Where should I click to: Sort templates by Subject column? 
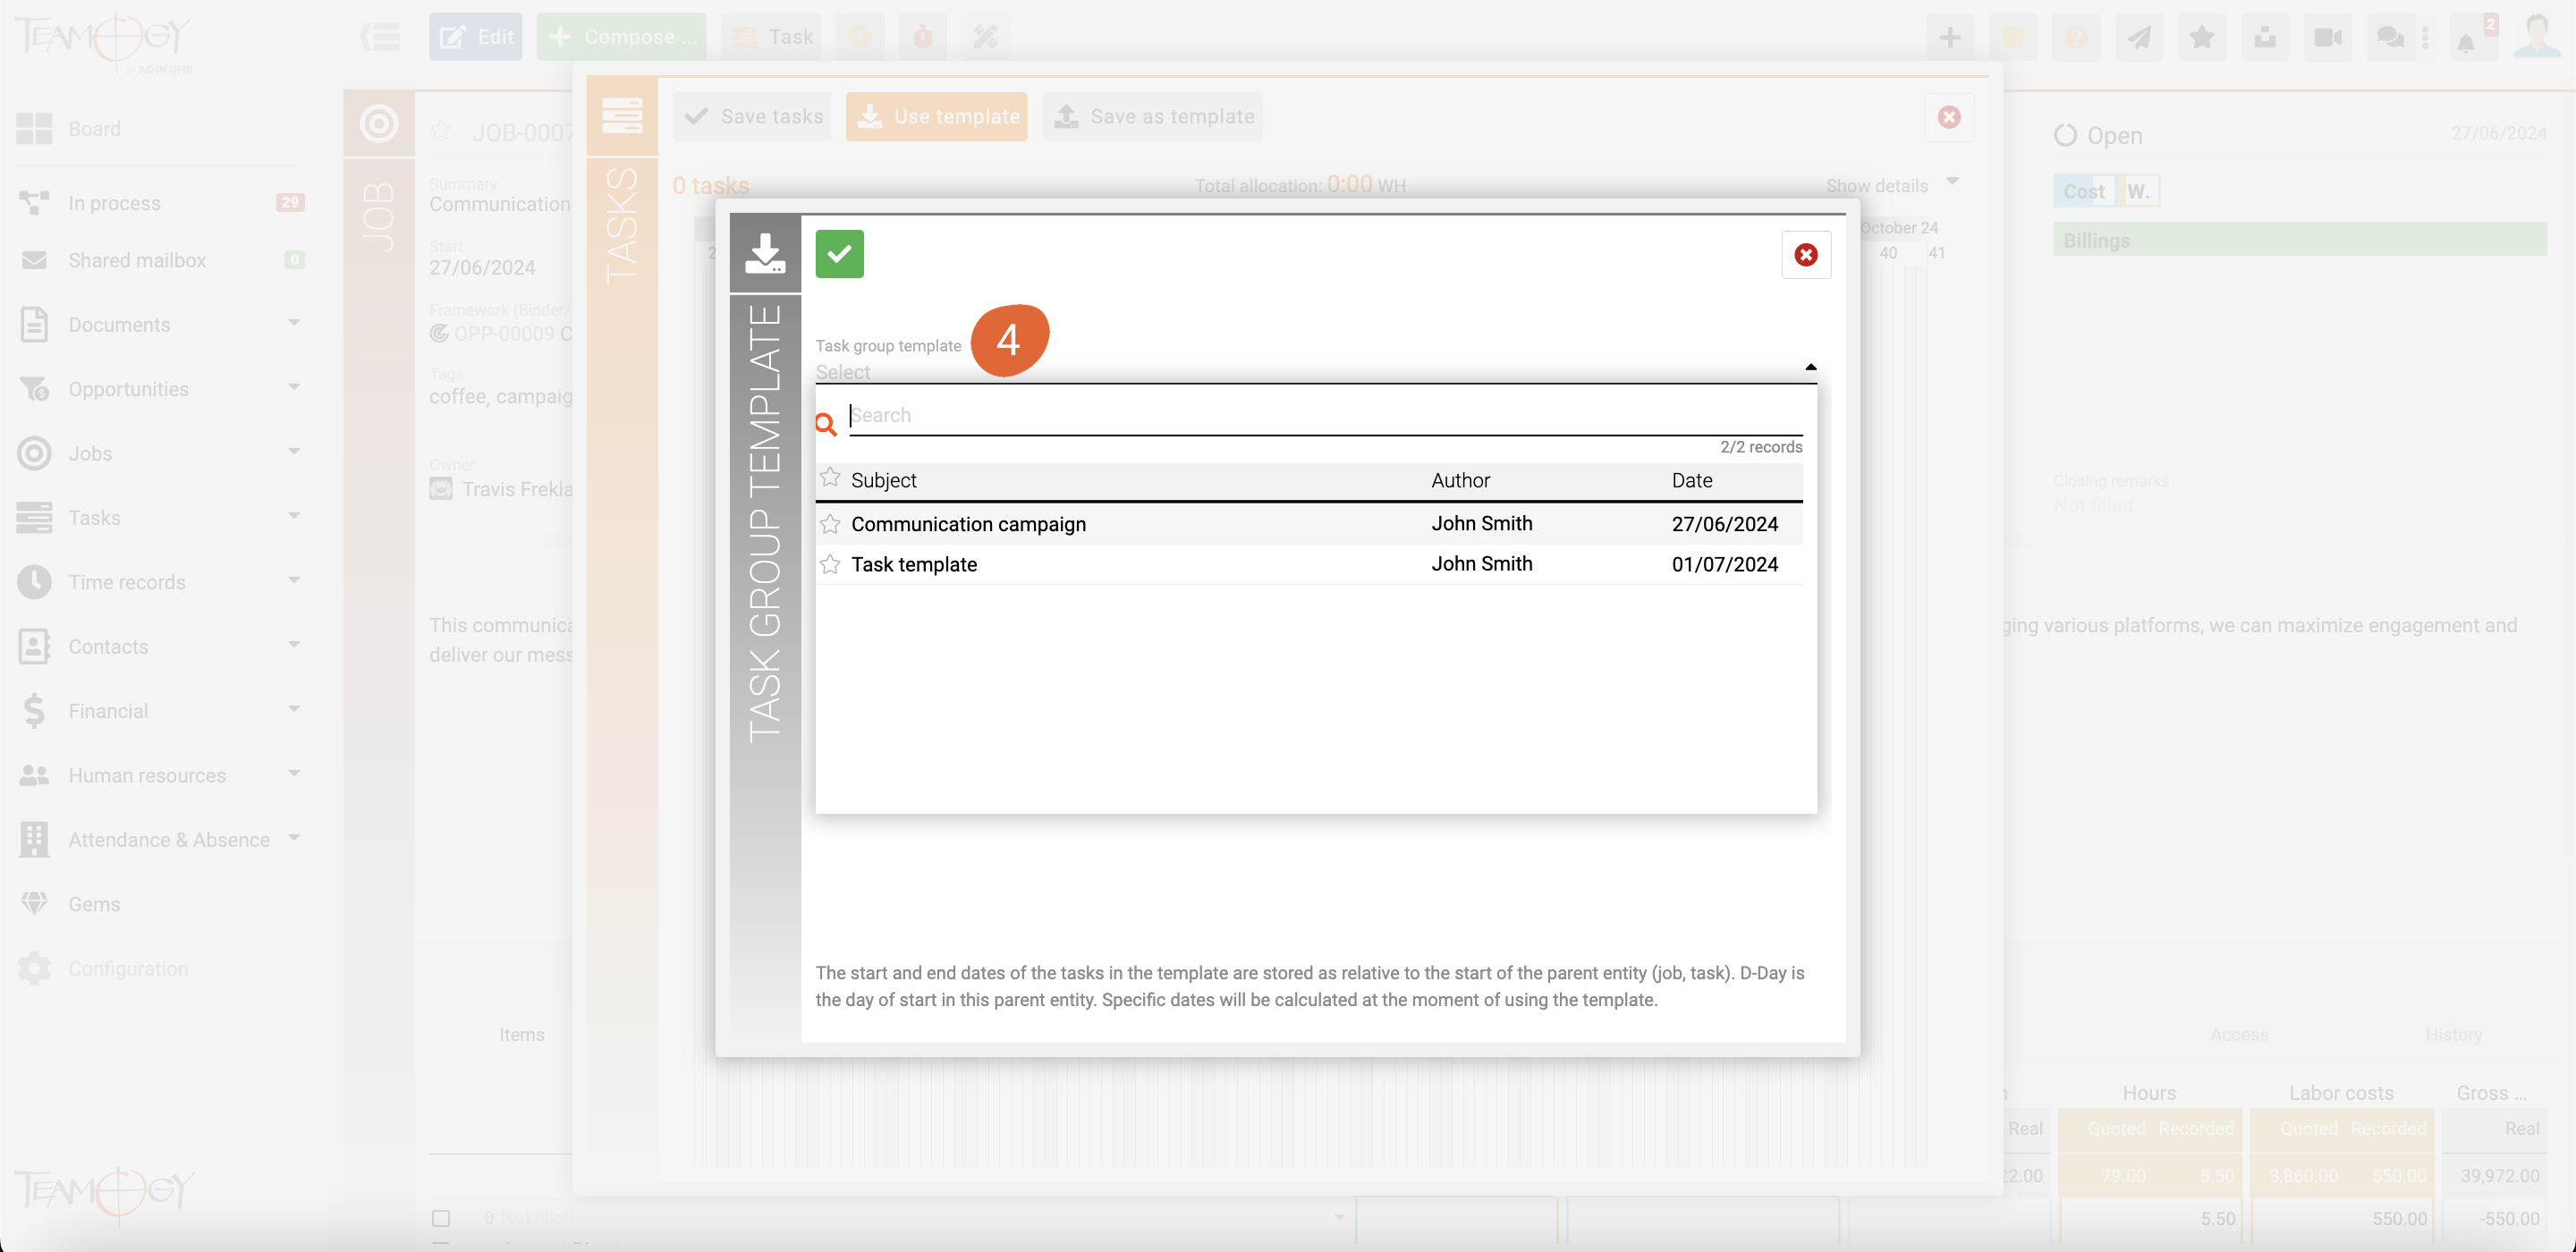coord(884,480)
